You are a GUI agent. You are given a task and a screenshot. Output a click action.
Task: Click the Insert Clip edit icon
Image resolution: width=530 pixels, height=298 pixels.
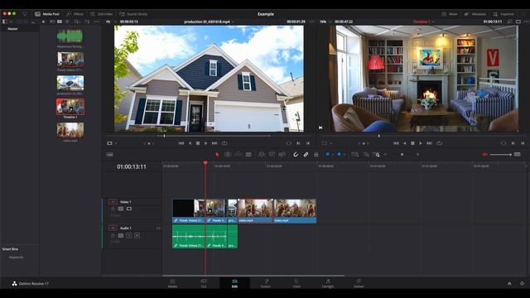tap(262, 155)
